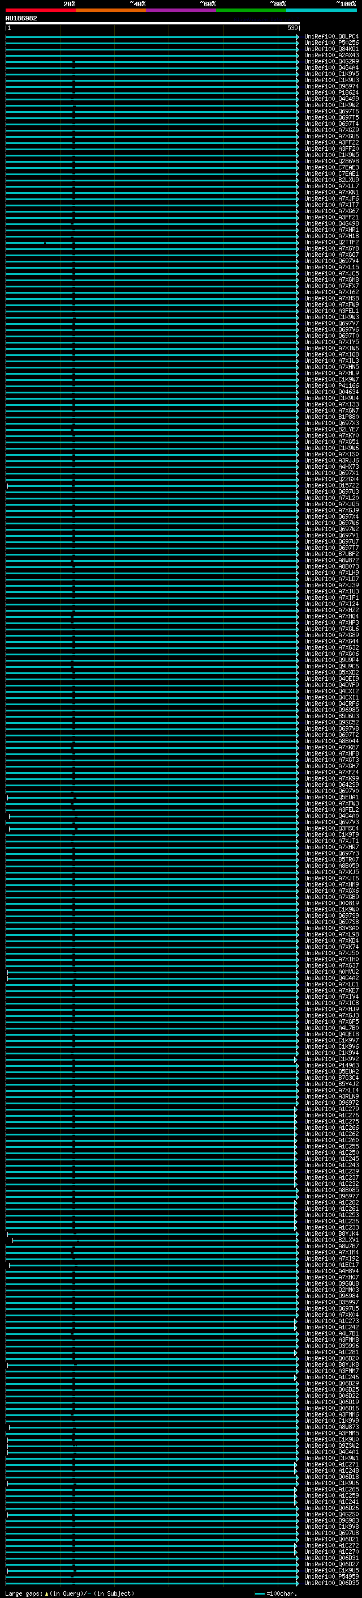This screenshot has width=362, height=1598.
Task: Select label UniRef100_A8W873
Action: [x=331, y=1427]
